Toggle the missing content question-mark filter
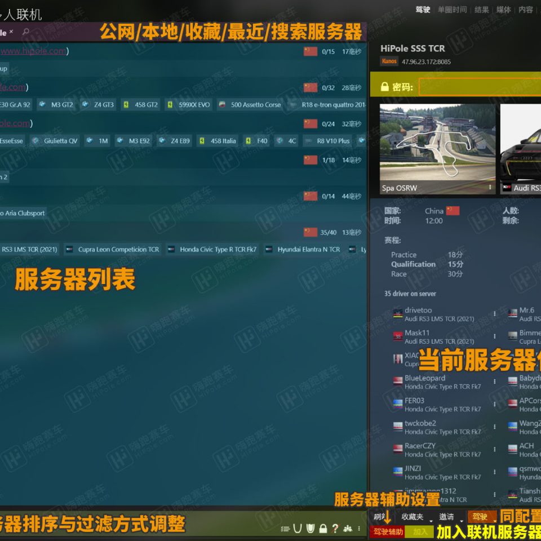Viewport: 541px width, 541px height. tap(335, 528)
